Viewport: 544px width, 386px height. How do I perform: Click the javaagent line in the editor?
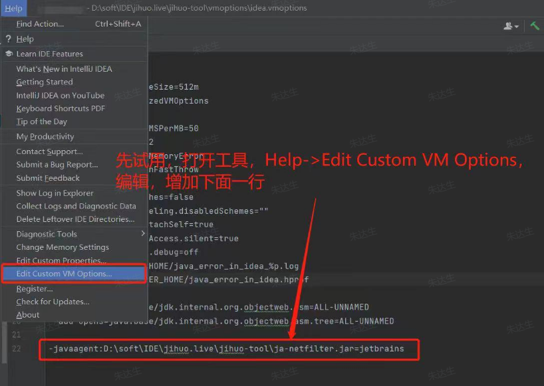click(227, 349)
